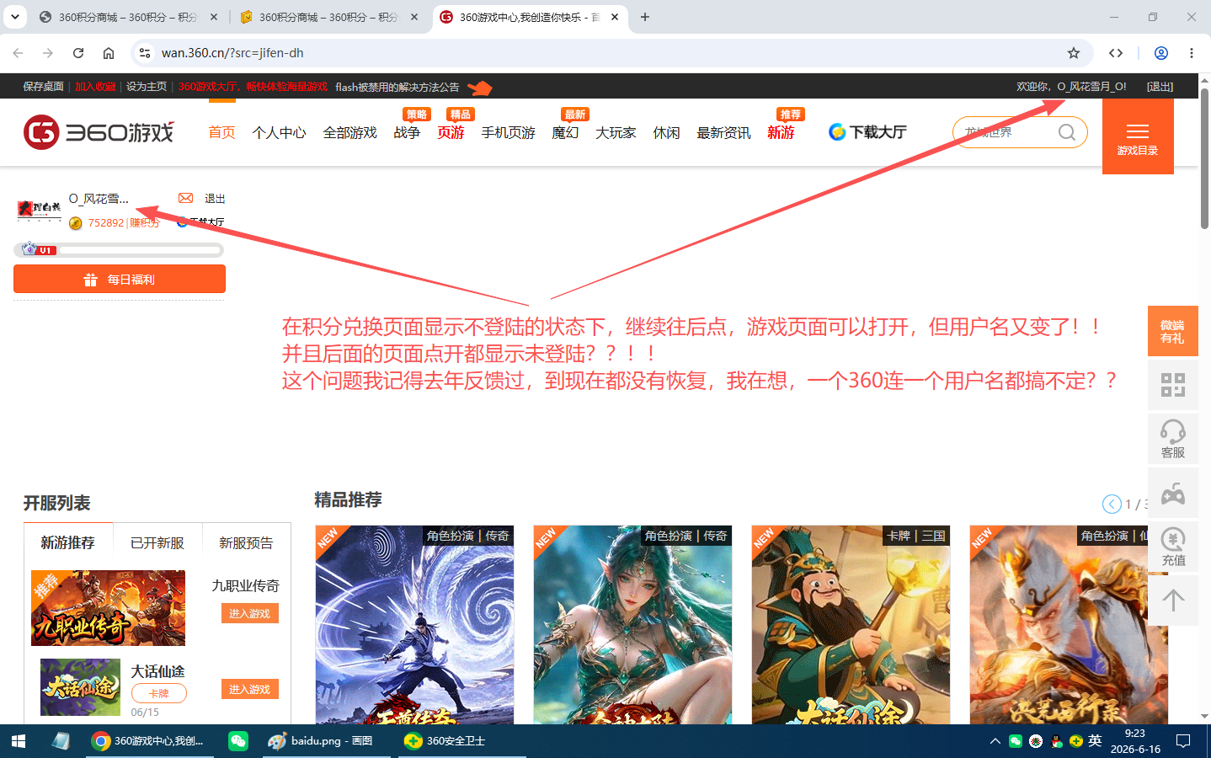The height and width of the screenshot is (758, 1211).
Task: Open the angle-brackets toolbar icon
Action: (1116, 53)
